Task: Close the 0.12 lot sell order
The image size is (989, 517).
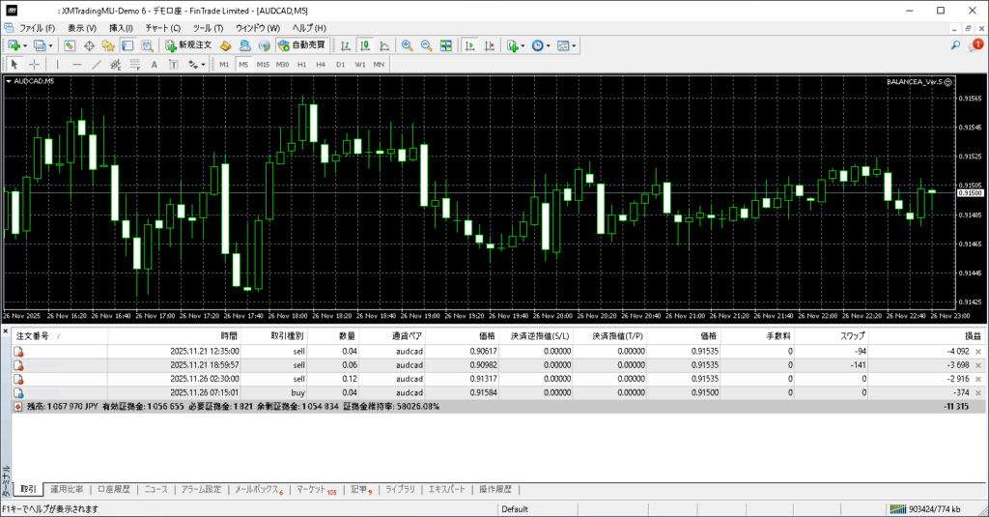Action: tap(977, 380)
